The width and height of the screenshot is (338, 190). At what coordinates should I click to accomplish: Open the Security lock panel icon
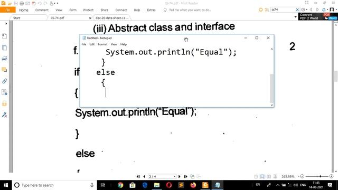(4, 103)
